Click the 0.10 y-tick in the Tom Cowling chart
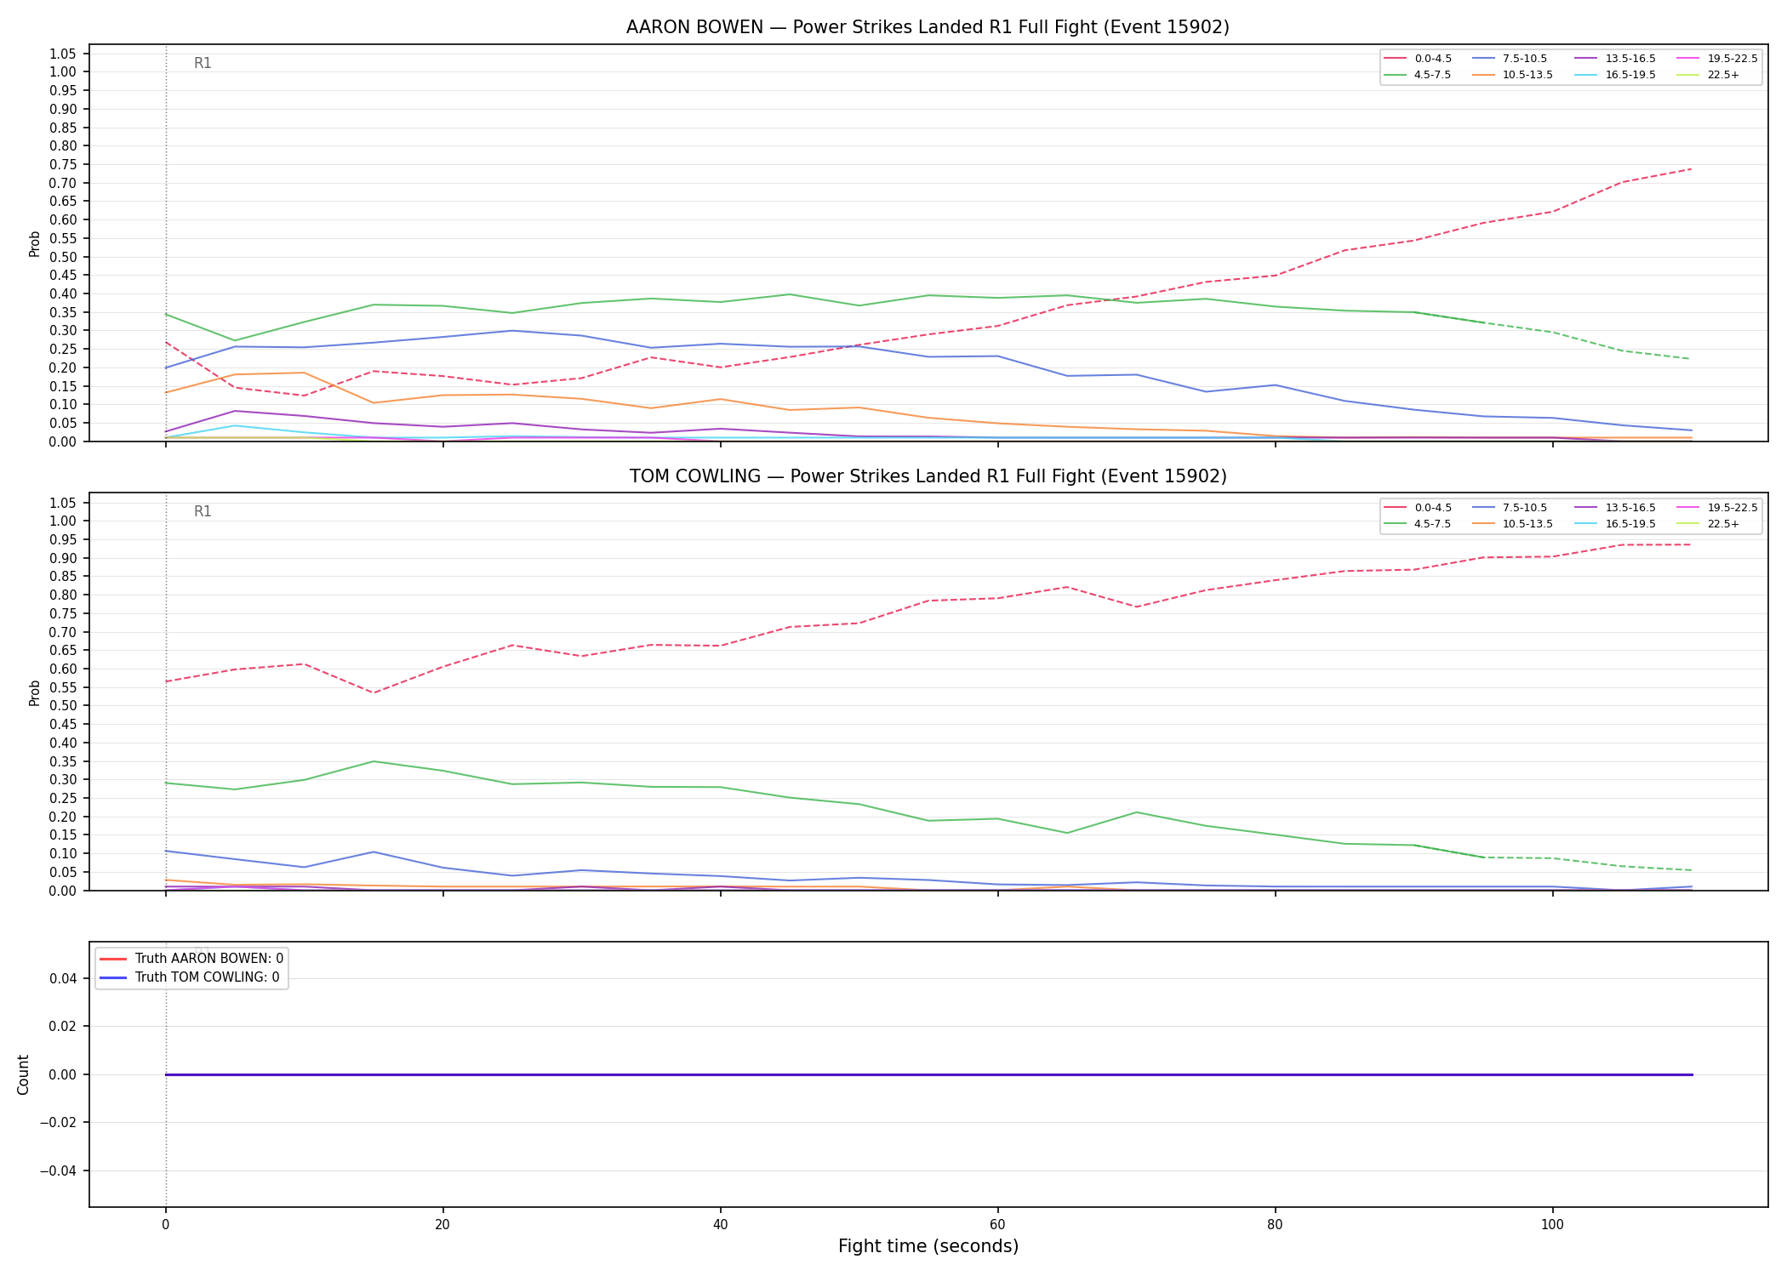Viewport: 1787px width, 1276px height. tap(64, 853)
